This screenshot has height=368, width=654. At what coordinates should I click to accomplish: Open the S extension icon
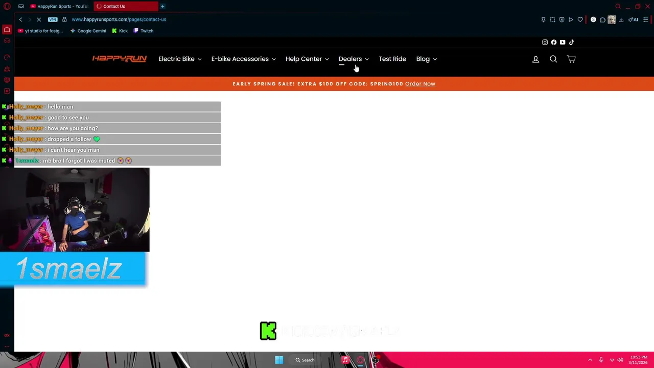click(x=593, y=19)
